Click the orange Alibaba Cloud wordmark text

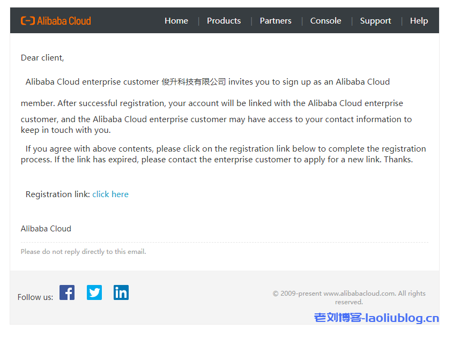pyautogui.click(x=64, y=21)
